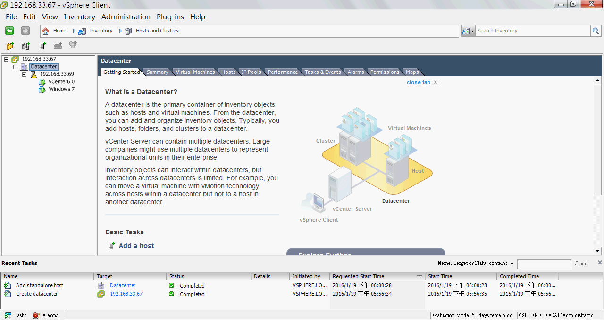Screen dimensions: 604x320
Task: Open the Help menu
Action: pos(198,17)
